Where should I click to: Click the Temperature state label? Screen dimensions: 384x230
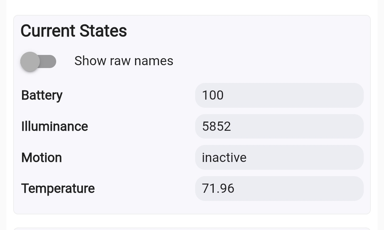click(58, 189)
